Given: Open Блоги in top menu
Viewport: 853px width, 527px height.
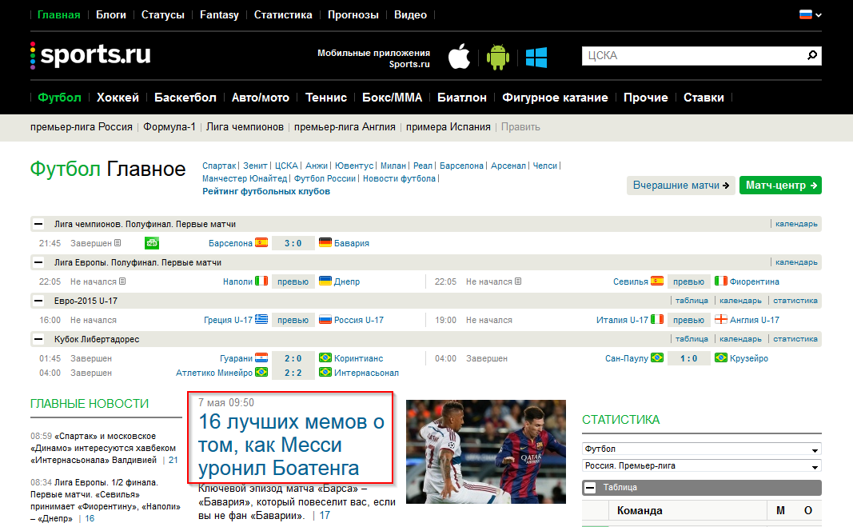Looking at the screenshot, I should coord(111,14).
